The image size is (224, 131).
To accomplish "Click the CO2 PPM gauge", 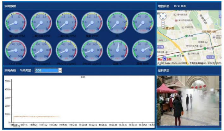I will tap(15, 50).
